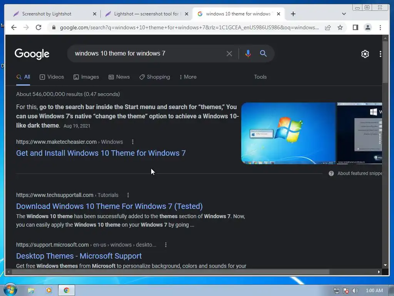Click network icon in system tray
This screenshot has height=296, width=394.
(336, 291)
